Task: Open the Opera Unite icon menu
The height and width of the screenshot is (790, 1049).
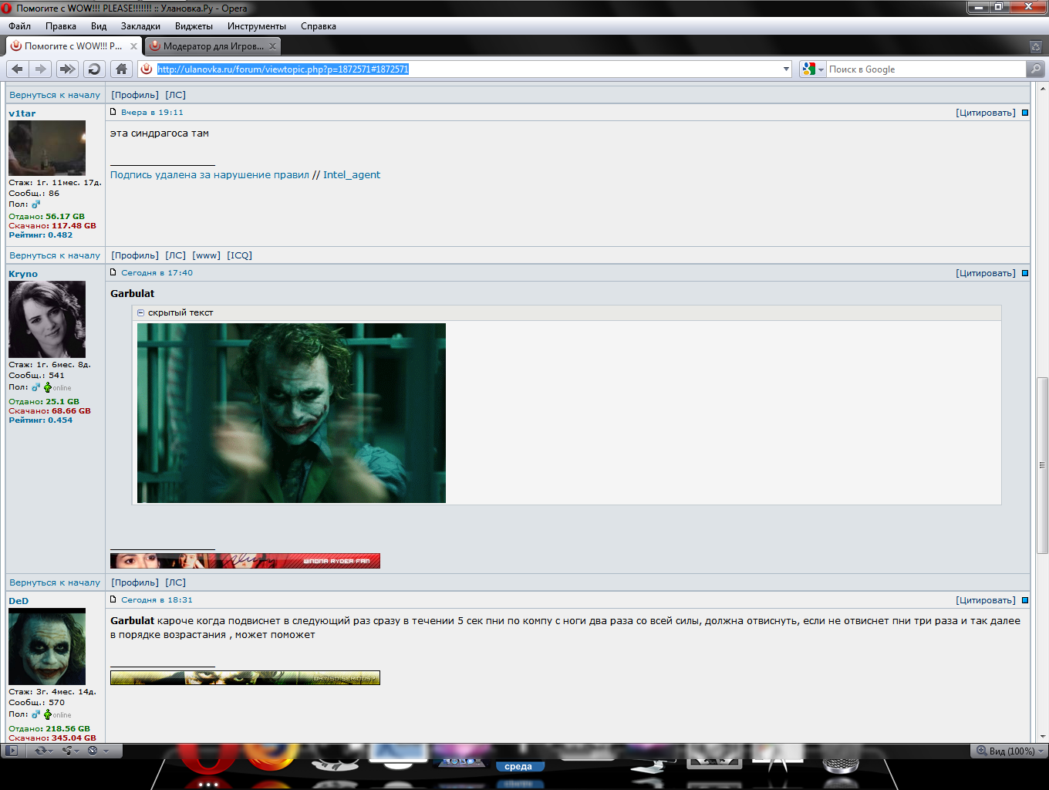Action: pos(71,751)
